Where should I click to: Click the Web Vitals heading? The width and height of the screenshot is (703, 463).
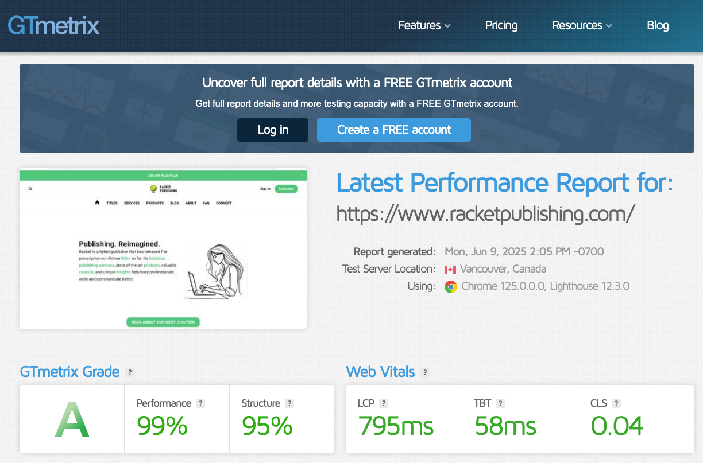(380, 372)
